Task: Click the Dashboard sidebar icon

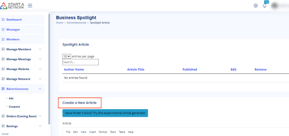Action: point(3,20)
